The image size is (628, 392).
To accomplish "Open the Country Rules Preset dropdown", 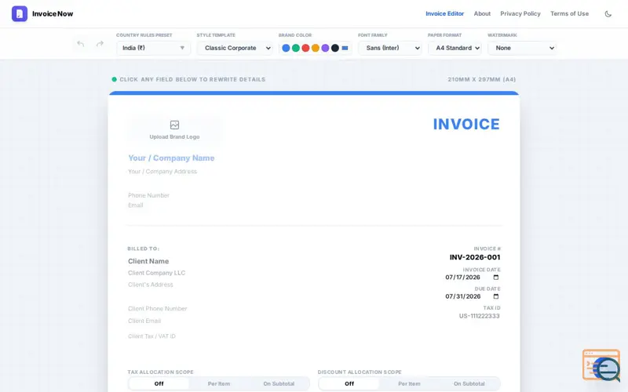I will point(153,48).
